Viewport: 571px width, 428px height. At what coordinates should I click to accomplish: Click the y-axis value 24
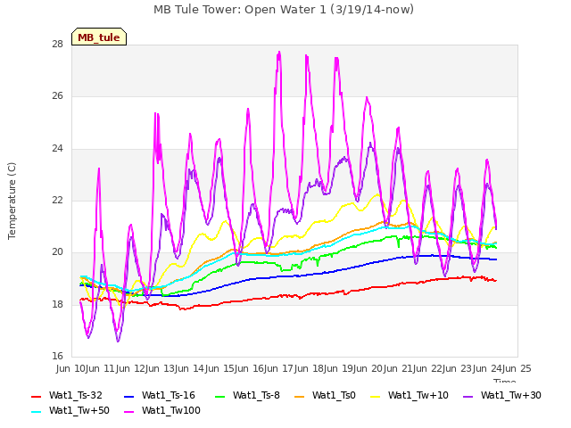57,148
